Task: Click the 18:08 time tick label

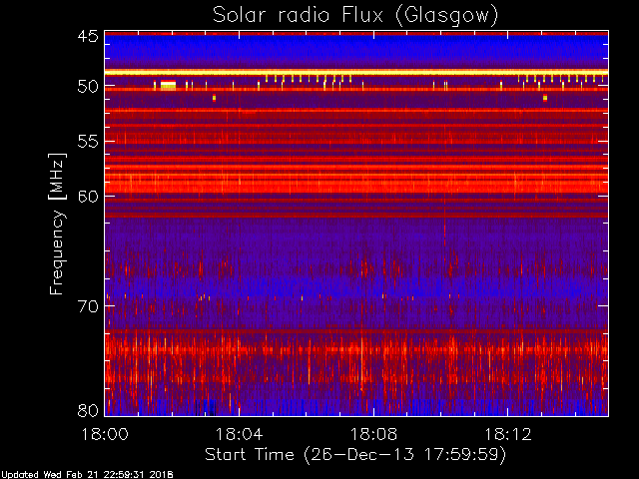Action: click(373, 434)
